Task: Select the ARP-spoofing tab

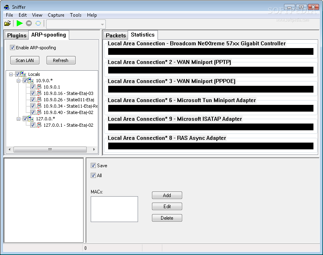Action: pyautogui.click(x=49, y=35)
